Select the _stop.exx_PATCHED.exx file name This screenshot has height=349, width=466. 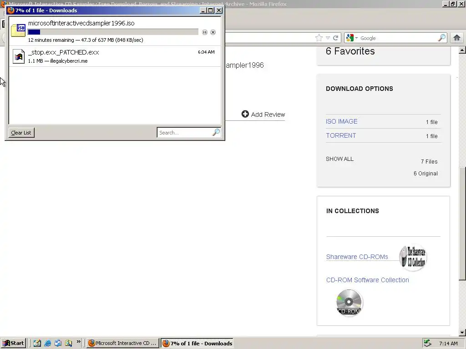click(x=64, y=52)
